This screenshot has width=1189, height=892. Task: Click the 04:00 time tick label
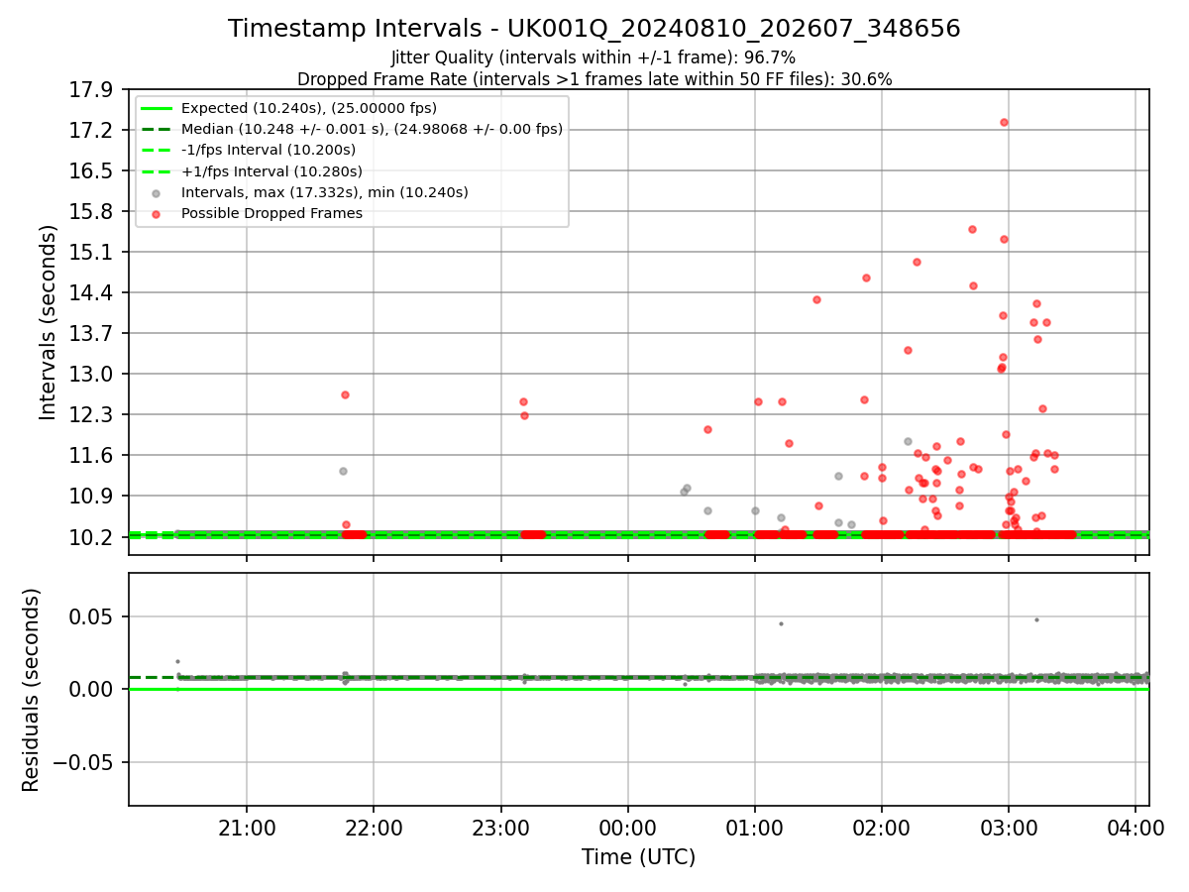coord(1135,829)
